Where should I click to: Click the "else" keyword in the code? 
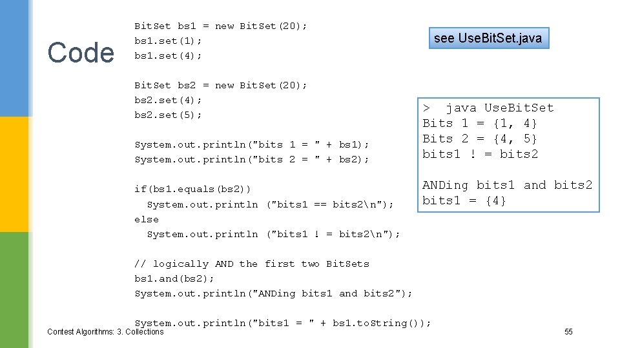pos(147,219)
